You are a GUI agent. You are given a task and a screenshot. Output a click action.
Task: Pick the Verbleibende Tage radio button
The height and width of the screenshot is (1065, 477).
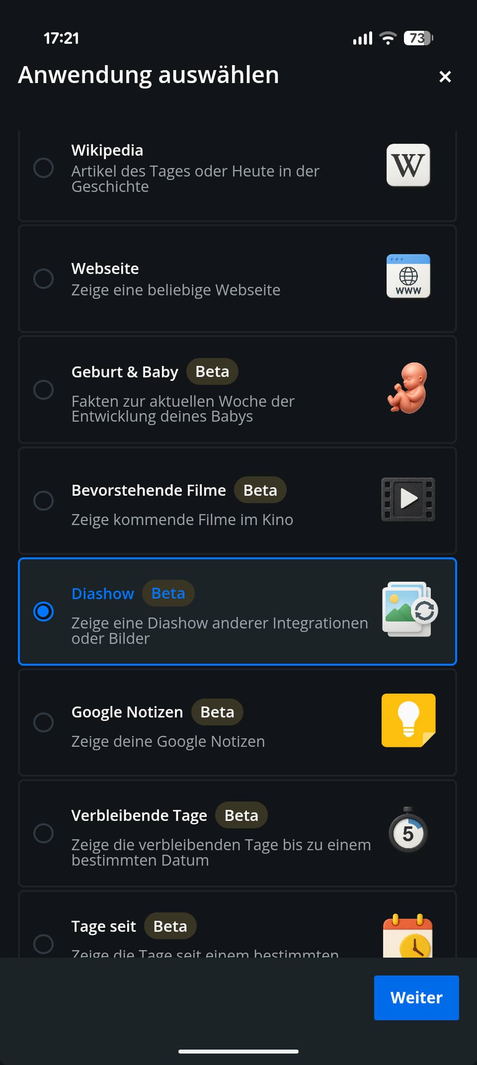[44, 833]
